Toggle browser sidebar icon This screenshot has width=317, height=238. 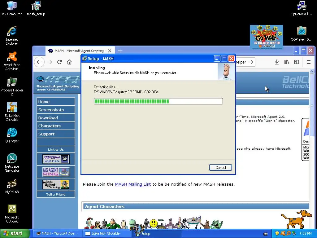pyautogui.click(x=297, y=62)
